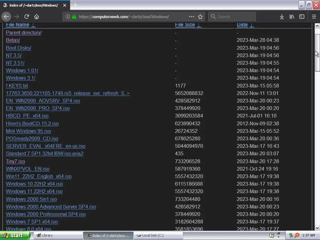Download Windows 11 22H2 x64.iso
The image size is (320, 240).
pyautogui.click(x=34, y=192)
